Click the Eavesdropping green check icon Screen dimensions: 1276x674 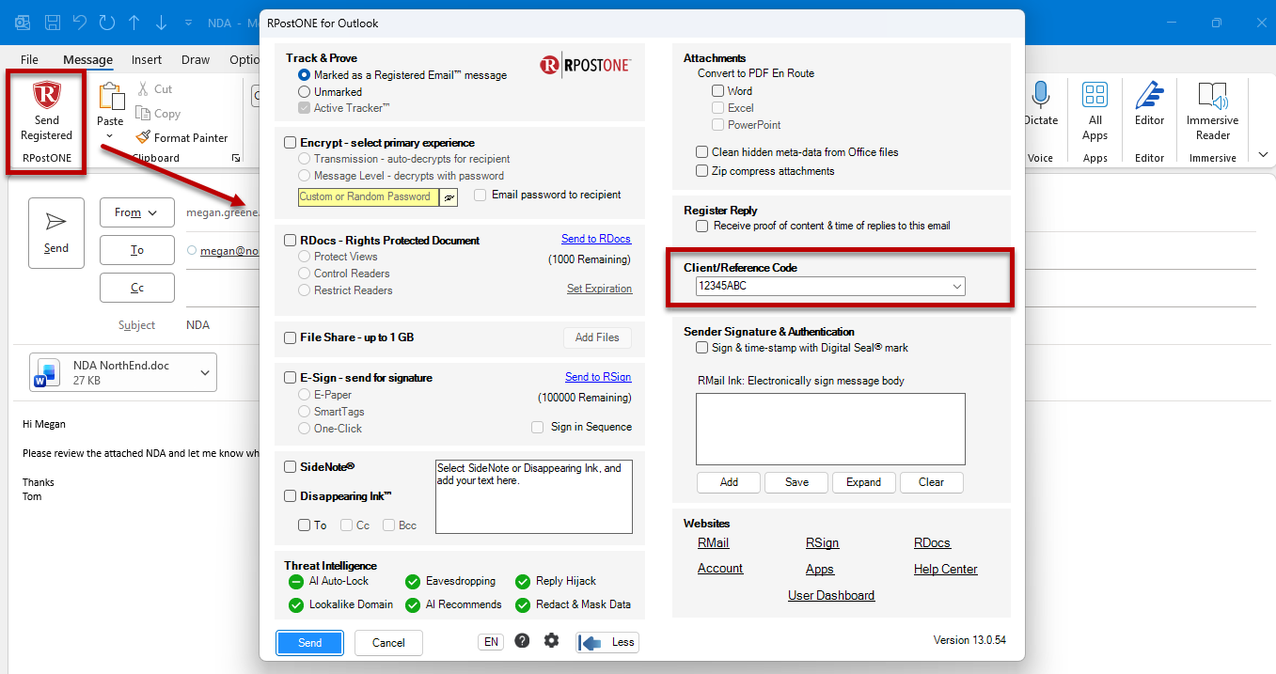tap(413, 582)
